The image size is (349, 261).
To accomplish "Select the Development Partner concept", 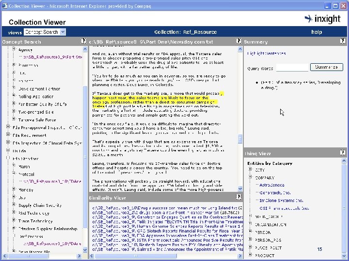I will (39, 89).
